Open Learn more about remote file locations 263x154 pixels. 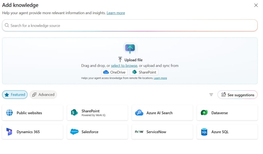coord(160,78)
